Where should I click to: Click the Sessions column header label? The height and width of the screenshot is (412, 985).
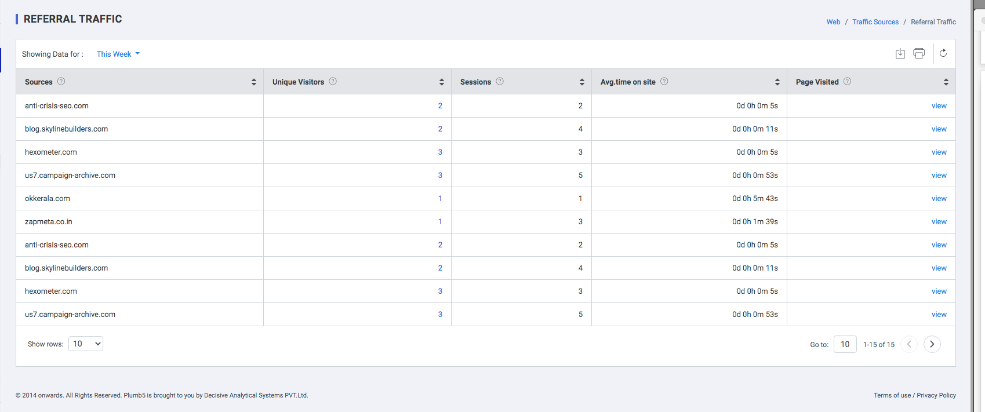pyautogui.click(x=475, y=82)
